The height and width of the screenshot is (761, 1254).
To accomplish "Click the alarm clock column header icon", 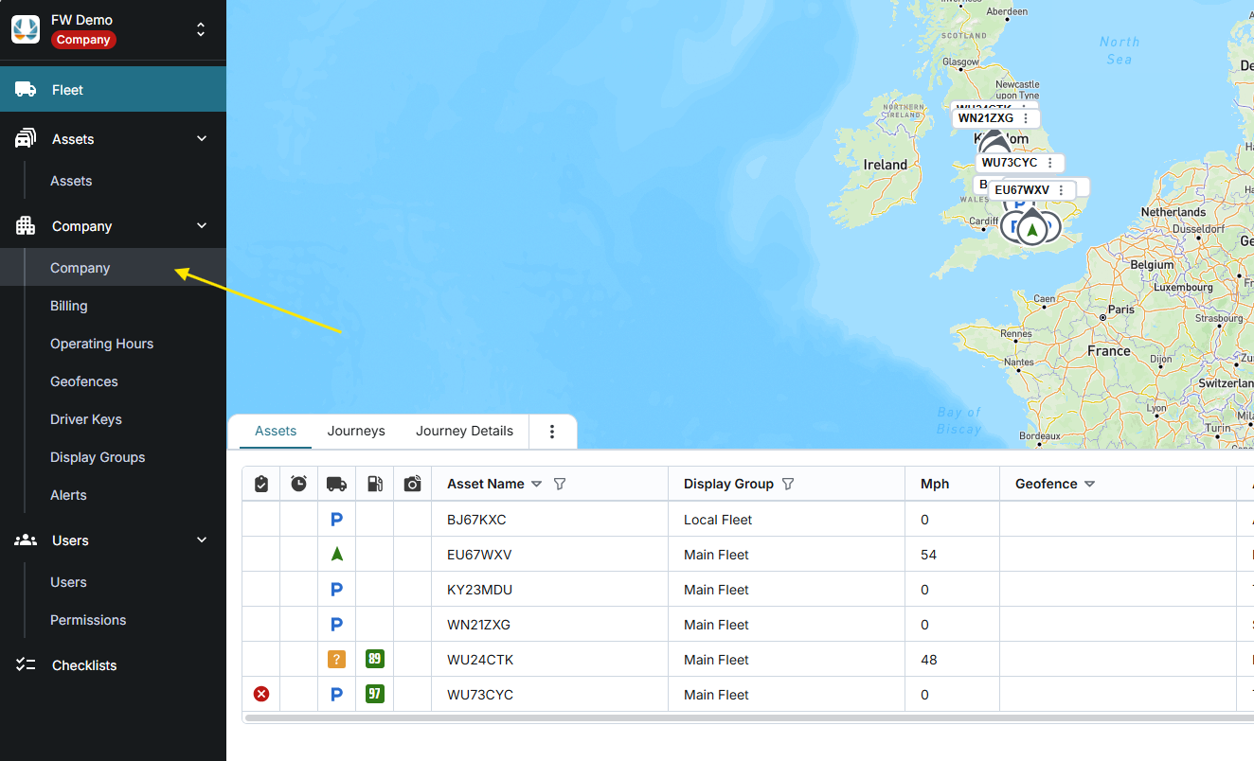I will coord(298,484).
